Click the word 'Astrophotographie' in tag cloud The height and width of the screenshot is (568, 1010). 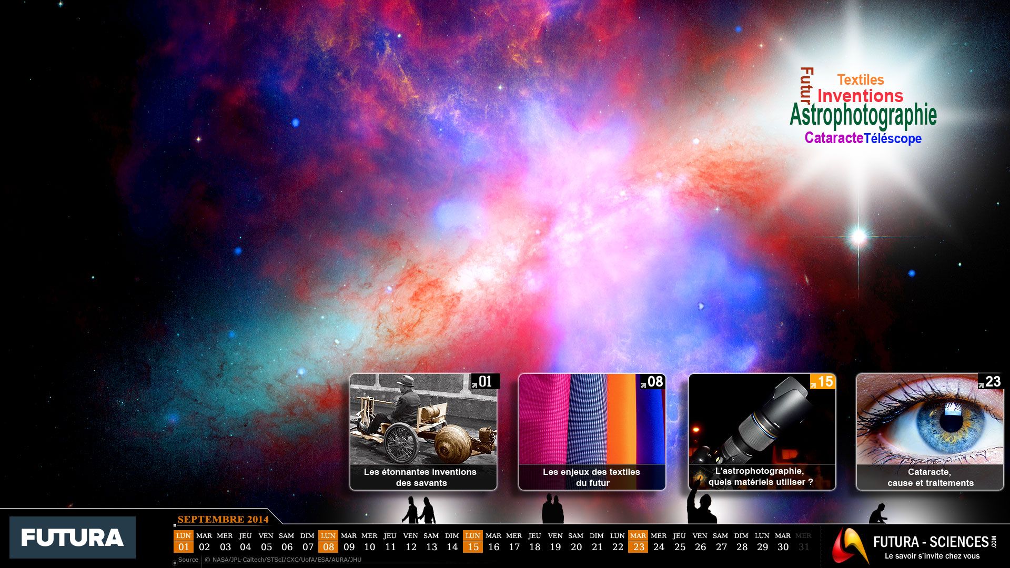click(863, 116)
